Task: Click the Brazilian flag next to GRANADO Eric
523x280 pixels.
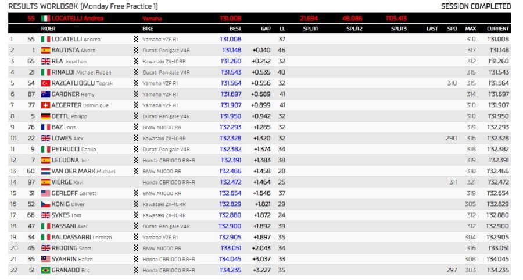Action: point(45,270)
